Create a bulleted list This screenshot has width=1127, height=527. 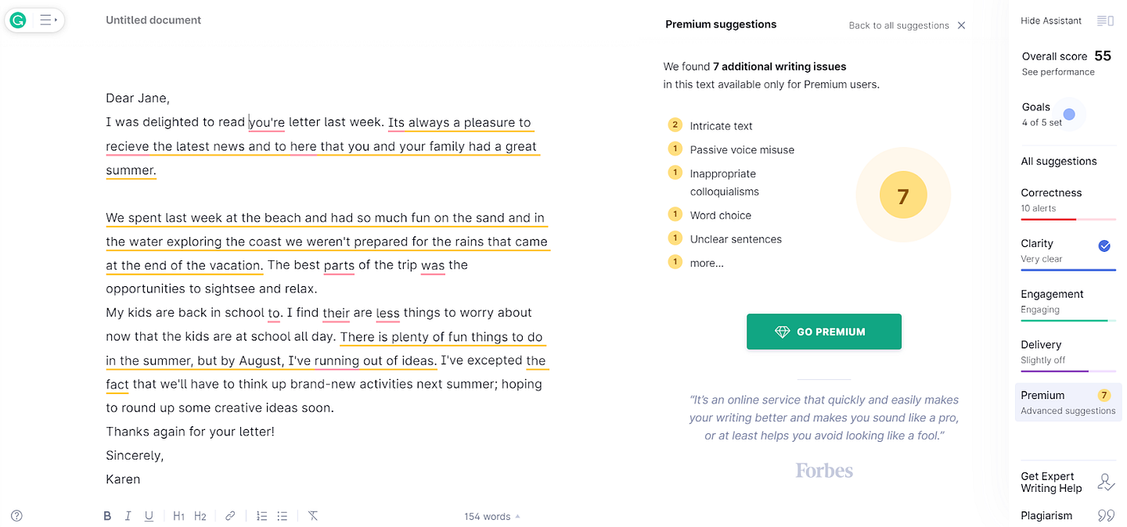point(283,516)
